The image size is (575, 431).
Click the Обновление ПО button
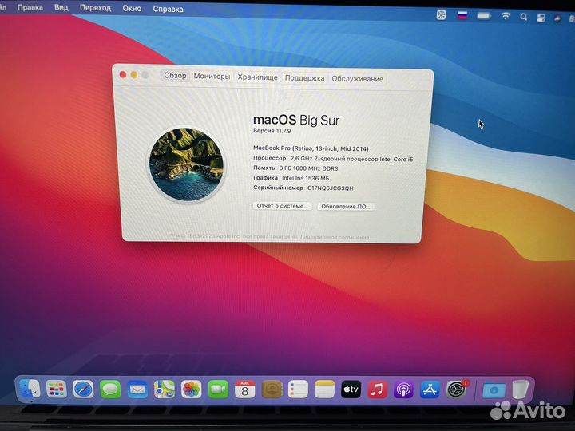(346, 207)
